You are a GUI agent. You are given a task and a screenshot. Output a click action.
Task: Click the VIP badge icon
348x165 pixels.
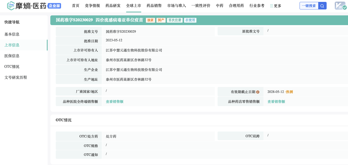[x=340, y=6]
